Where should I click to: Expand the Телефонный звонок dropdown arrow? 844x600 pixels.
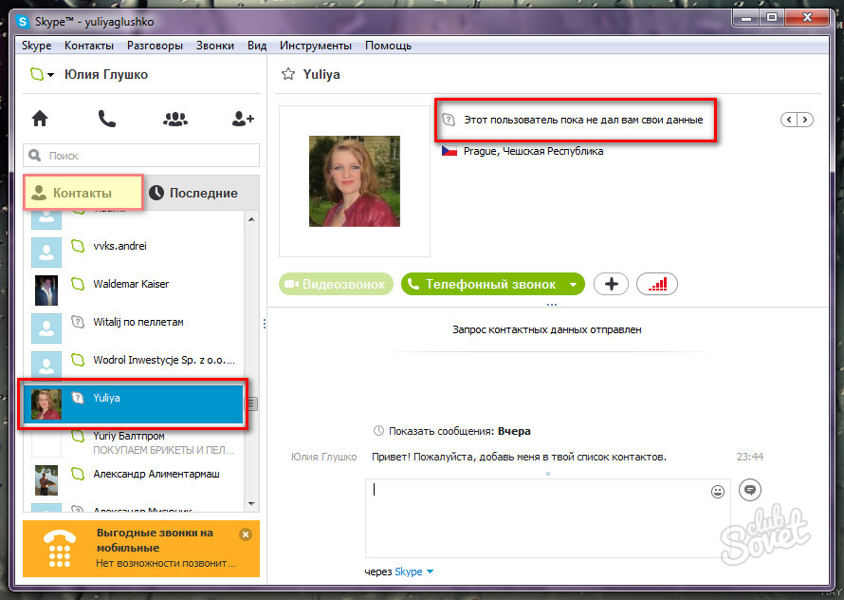coord(573,284)
